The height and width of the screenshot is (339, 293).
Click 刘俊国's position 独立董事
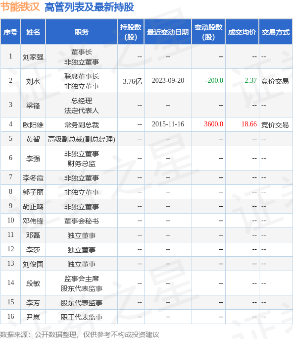click(81, 264)
